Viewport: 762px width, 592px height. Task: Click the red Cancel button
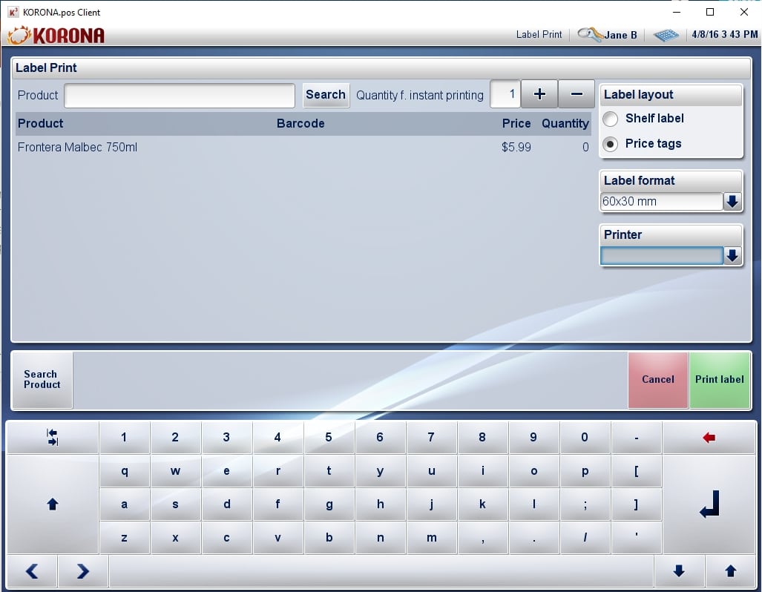(x=658, y=380)
